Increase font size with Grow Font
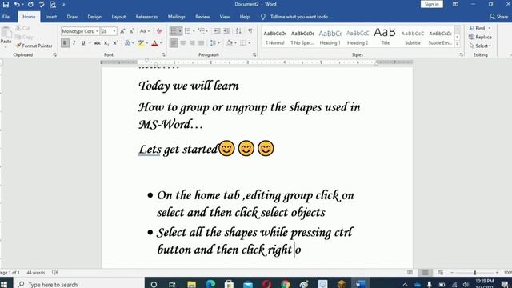This screenshot has width=512, height=288. click(122, 31)
